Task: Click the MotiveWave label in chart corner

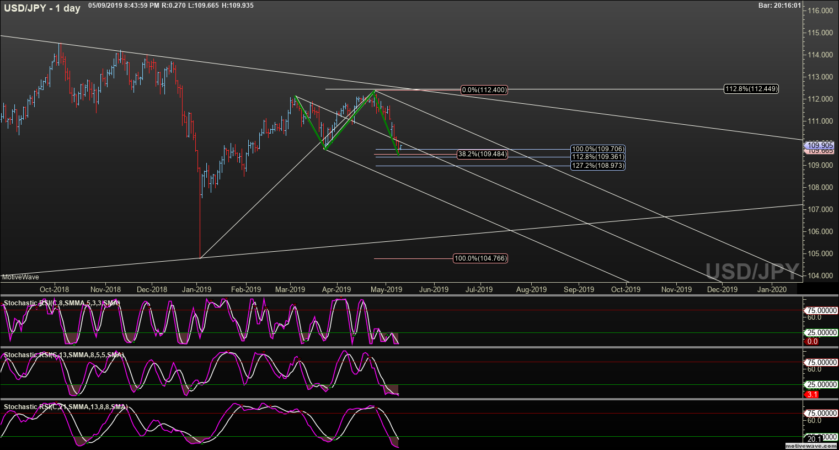Action: click(x=20, y=277)
